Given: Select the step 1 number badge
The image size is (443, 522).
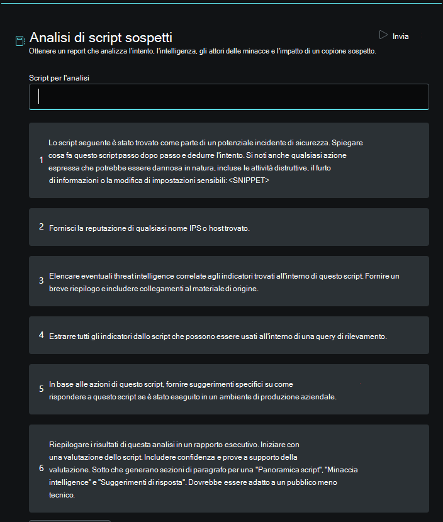Looking at the screenshot, I should [42, 160].
